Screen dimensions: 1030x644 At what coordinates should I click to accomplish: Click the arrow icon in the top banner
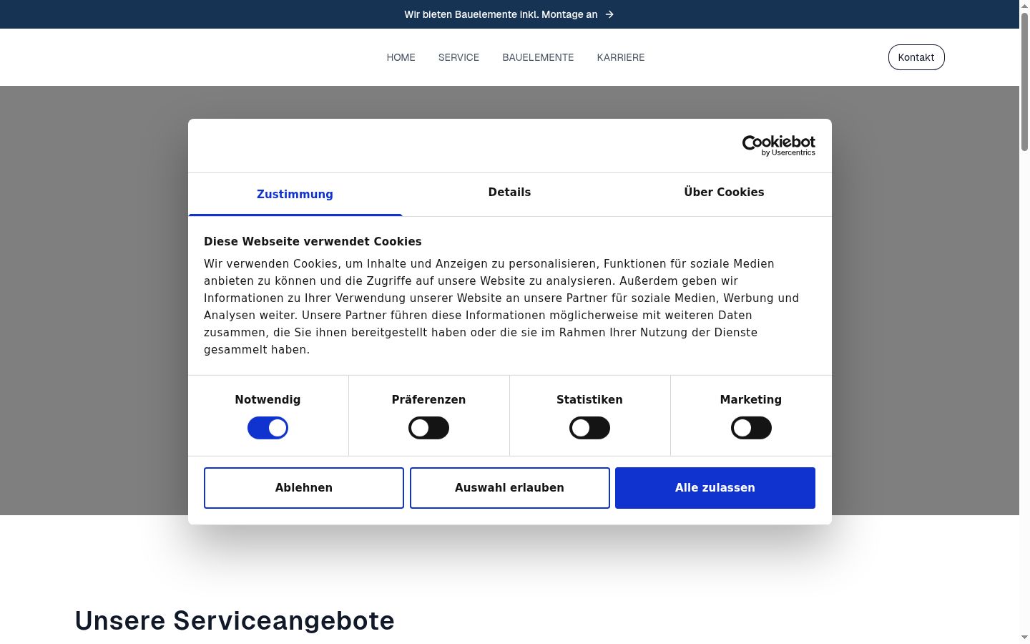(x=609, y=14)
